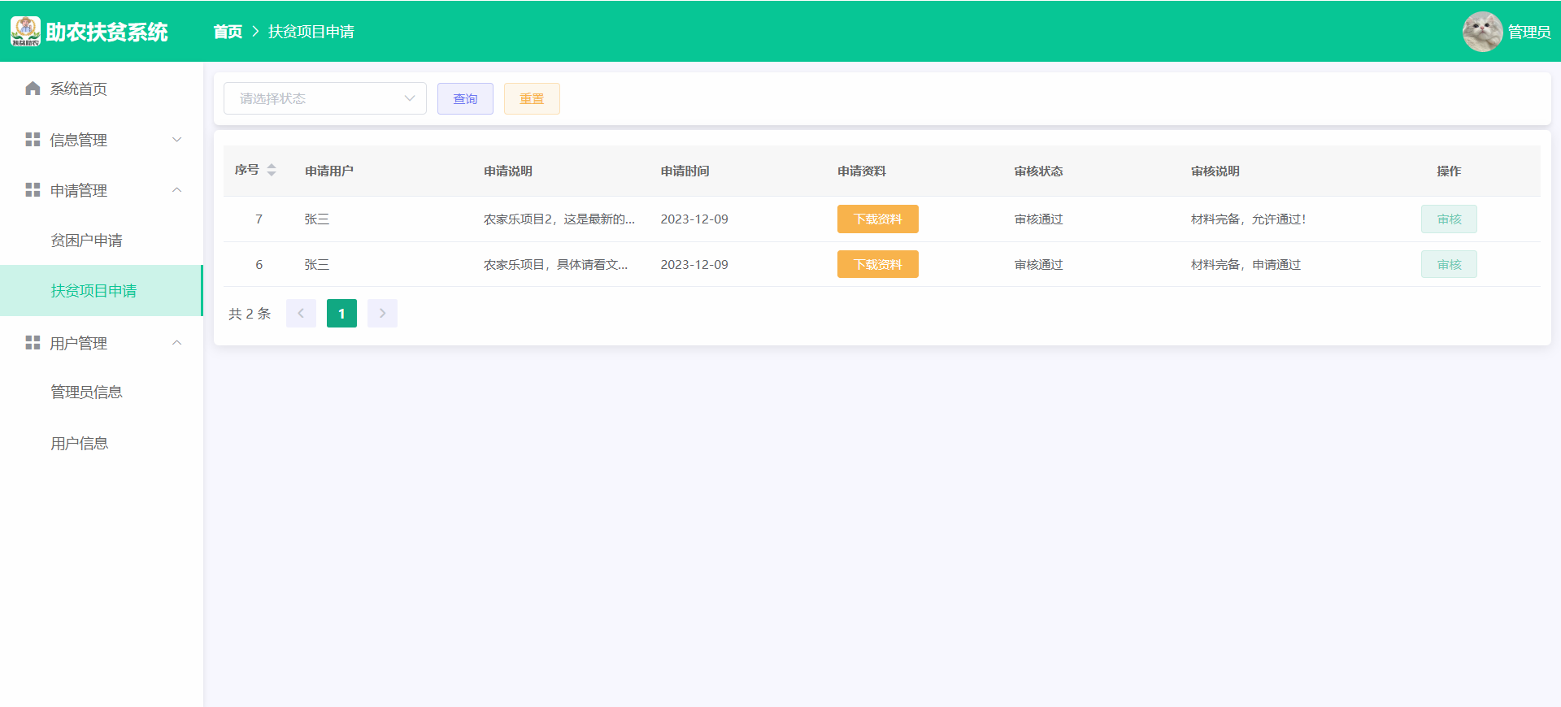This screenshot has height=707, width=1561.
Task: Select 扶贫项目申请 in the sidebar
Action: 102,291
